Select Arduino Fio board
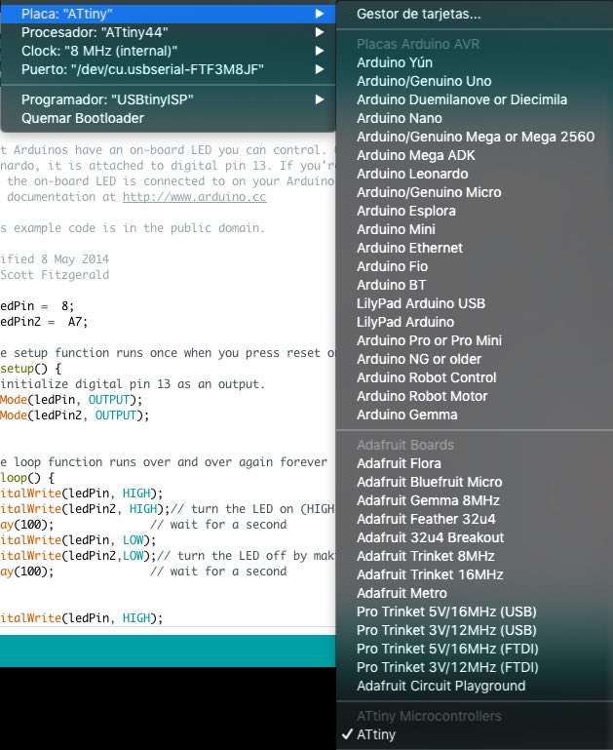613x750 pixels. (x=392, y=266)
